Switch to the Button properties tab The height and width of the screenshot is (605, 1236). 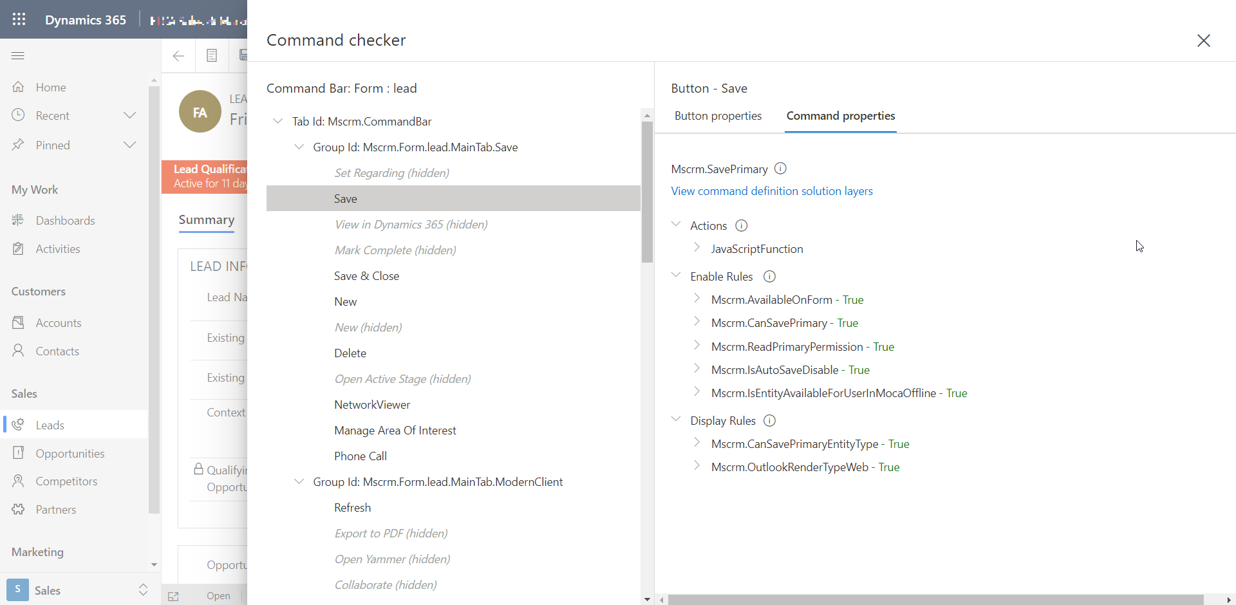(x=718, y=116)
